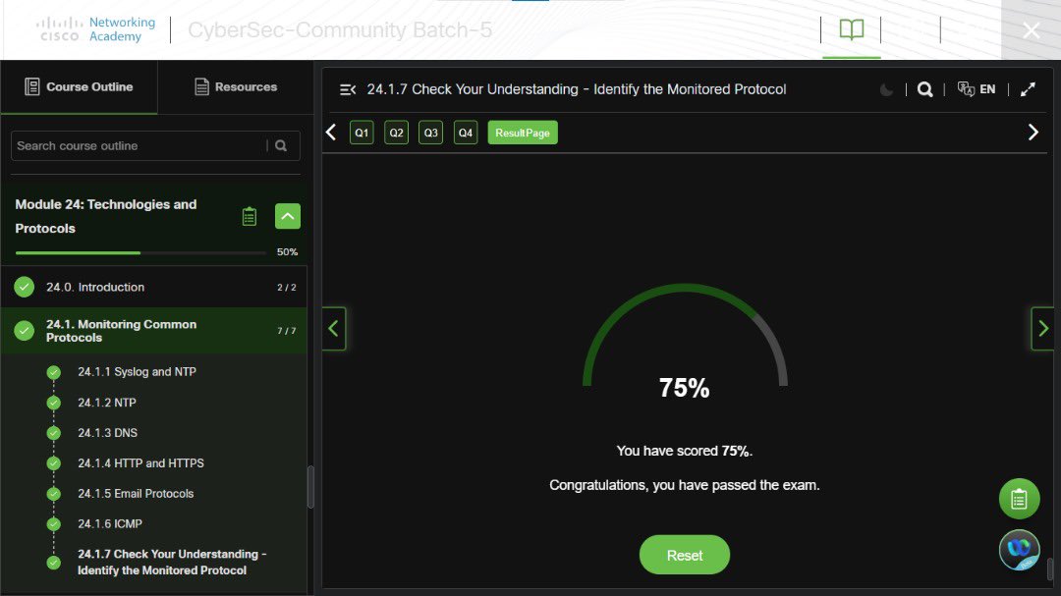
Task: Open lesson 24.1.1 Syslog and NTP
Action: click(137, 371)
